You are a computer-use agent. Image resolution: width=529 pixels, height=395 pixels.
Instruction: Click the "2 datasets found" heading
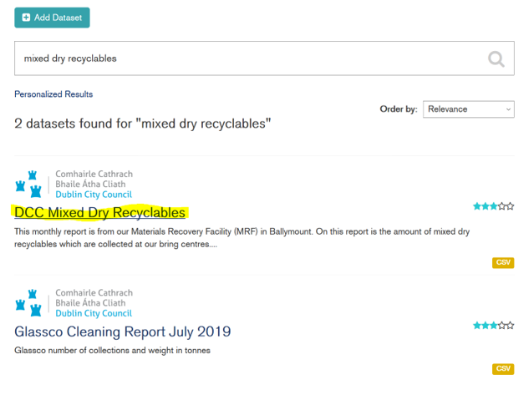[x=143, y=124]
